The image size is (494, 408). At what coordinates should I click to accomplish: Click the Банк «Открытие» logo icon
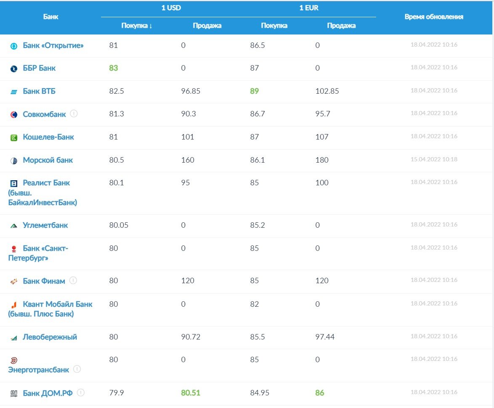pyautogui.click(x=14, y=46)
